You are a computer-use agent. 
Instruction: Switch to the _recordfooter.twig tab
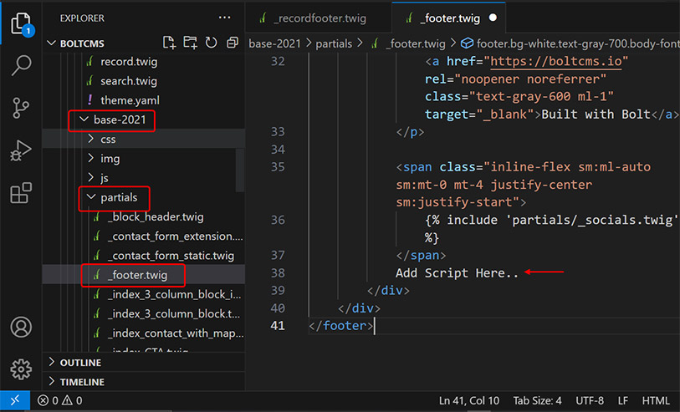click(x=319, y=18)
